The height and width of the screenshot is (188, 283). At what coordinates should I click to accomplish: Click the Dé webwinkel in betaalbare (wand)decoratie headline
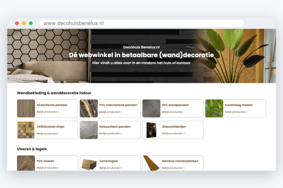click(x=141, y=55)
